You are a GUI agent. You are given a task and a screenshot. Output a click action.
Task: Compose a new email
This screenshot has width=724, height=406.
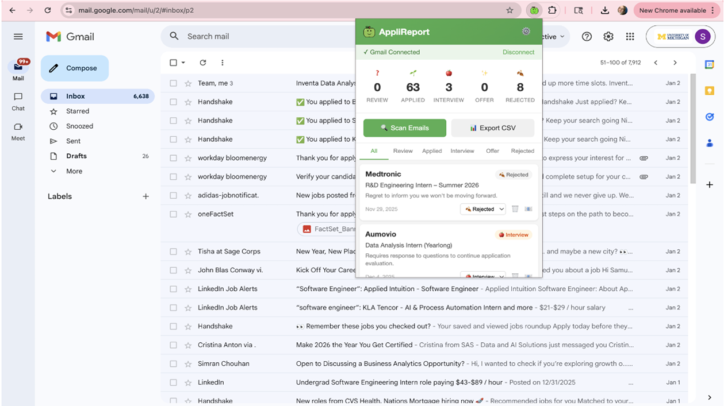(75, 68)
